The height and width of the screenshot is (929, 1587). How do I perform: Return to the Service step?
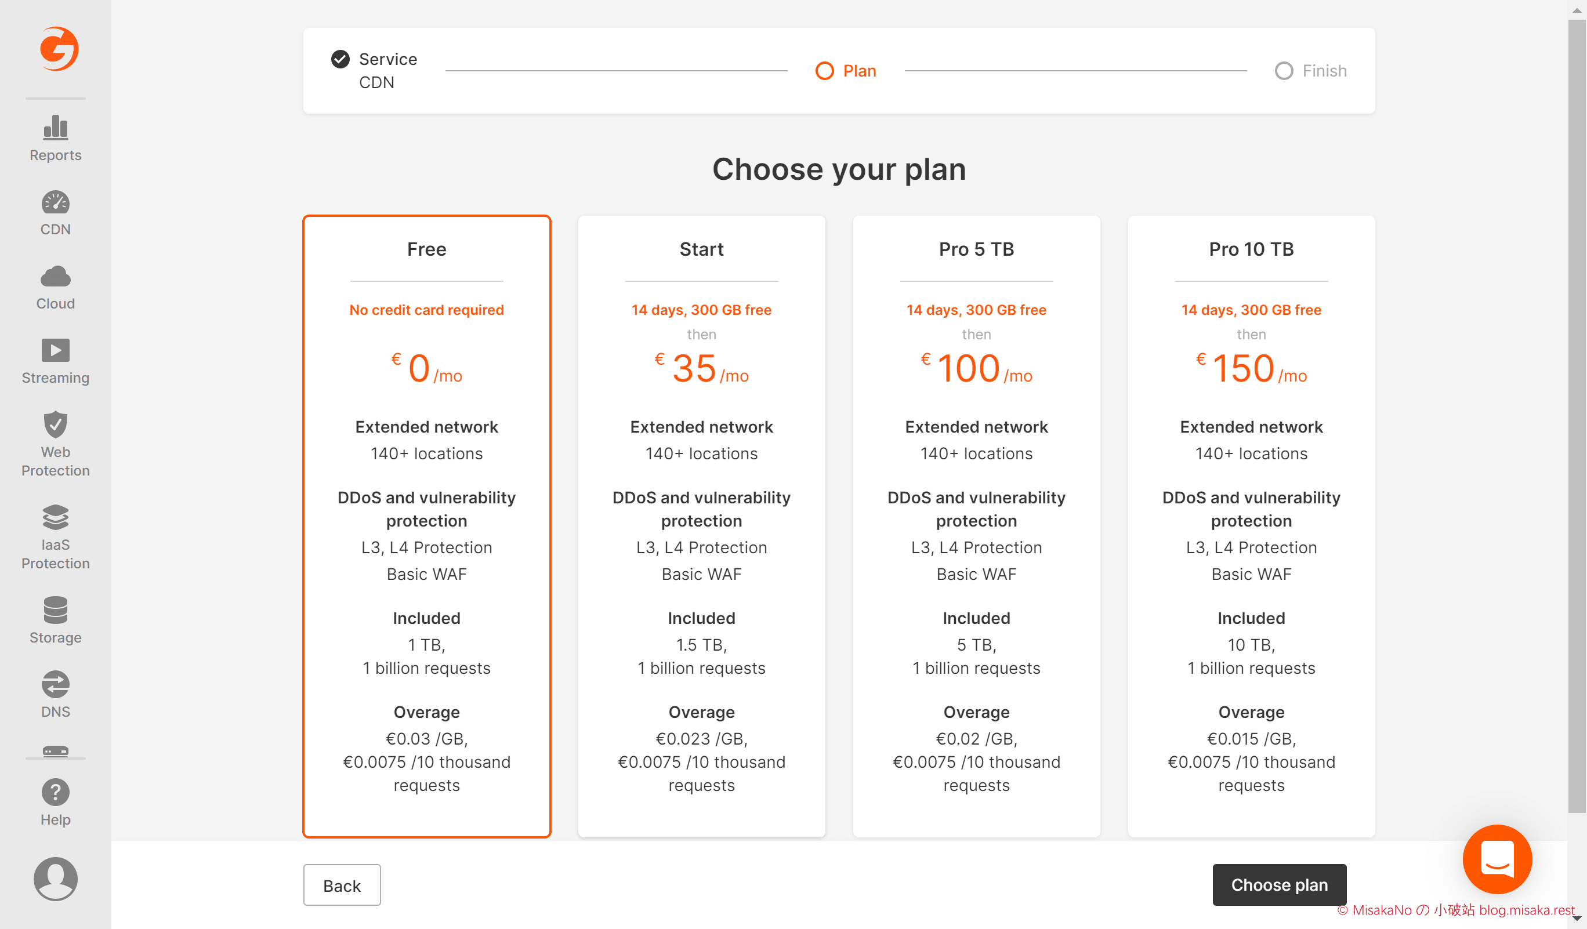click(375, 71)
